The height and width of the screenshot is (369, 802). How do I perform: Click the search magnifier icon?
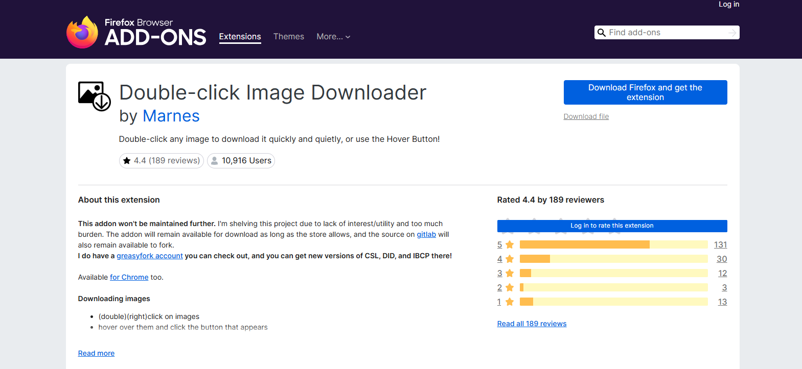point(602,33)
